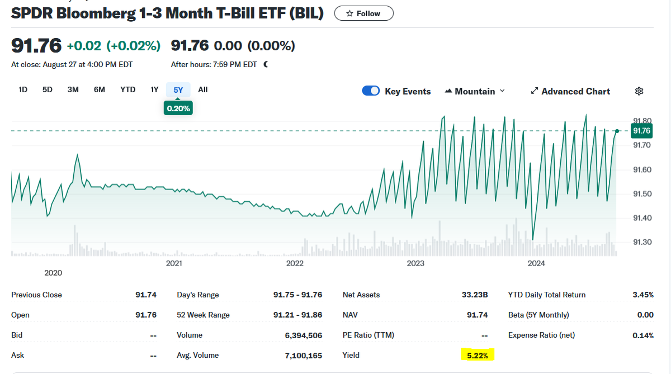Select the 1D time range
Viewport: 671px width, 374px height.
23,89
